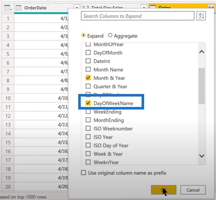Click the Search Columns to Expand field
The width and height of the screenshot is (216, 200).
coord(137,16)
